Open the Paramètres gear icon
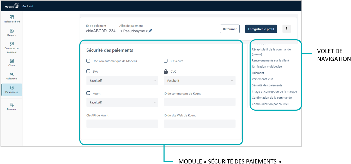Screen dimensions: 351x164 pos(12,88)
